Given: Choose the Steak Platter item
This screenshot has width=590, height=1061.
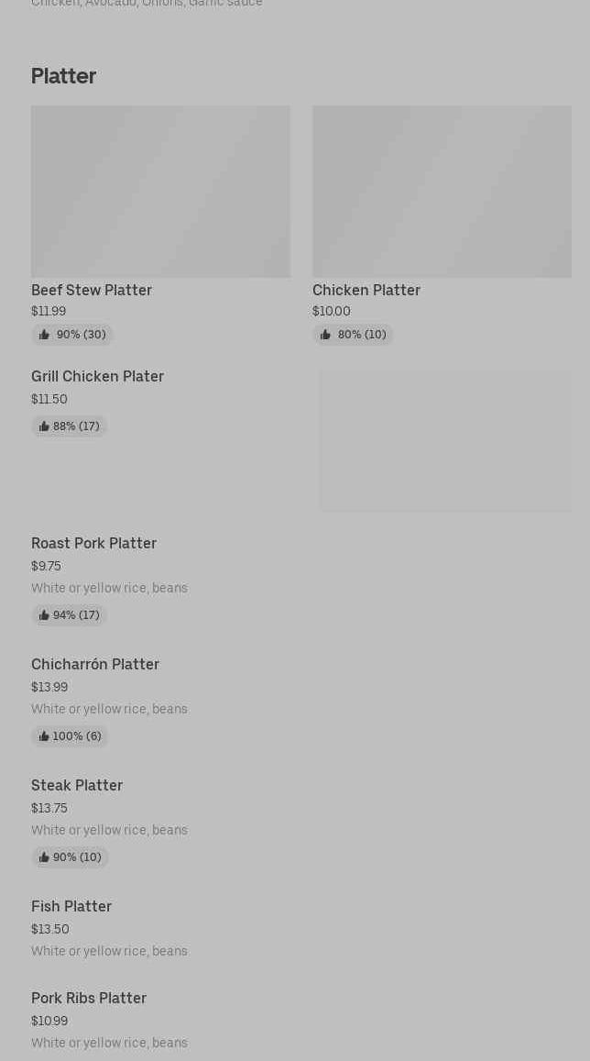Looking at the screenshot, I should click(77, 786).
